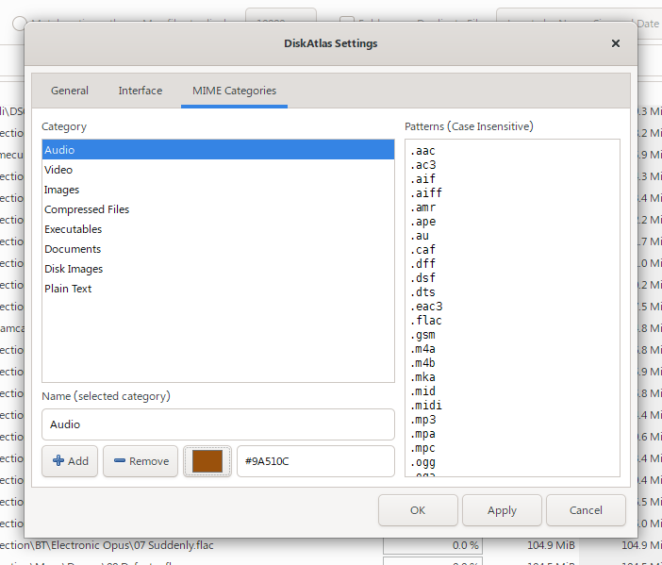The image size is (662, 565).
Task: Select the Plain Text category
Action: point(218,289)
